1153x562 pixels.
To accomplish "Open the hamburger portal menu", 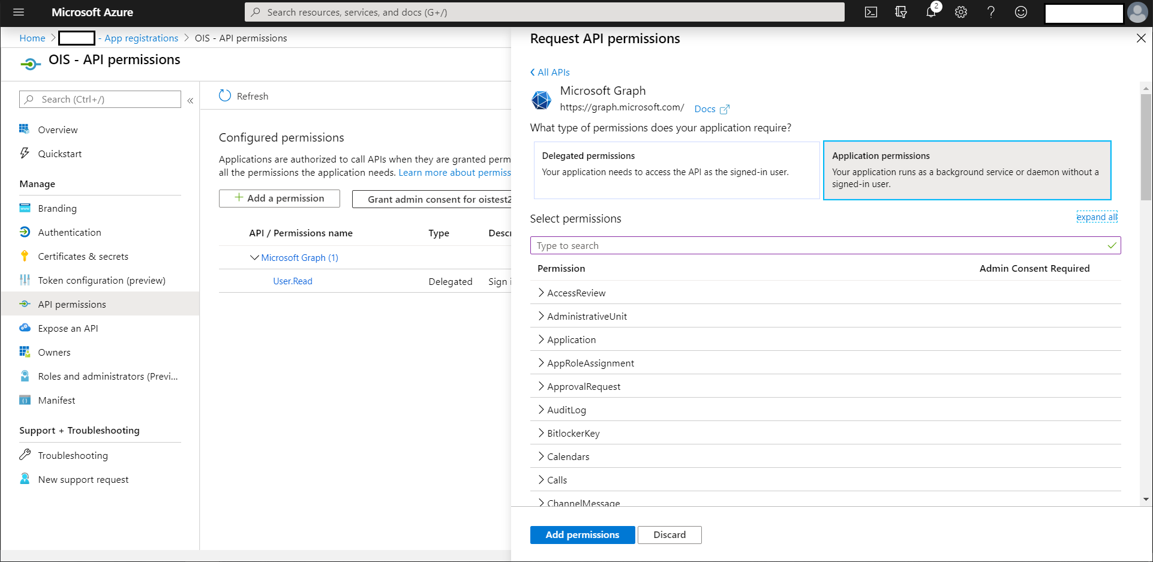I will point(19,12).
